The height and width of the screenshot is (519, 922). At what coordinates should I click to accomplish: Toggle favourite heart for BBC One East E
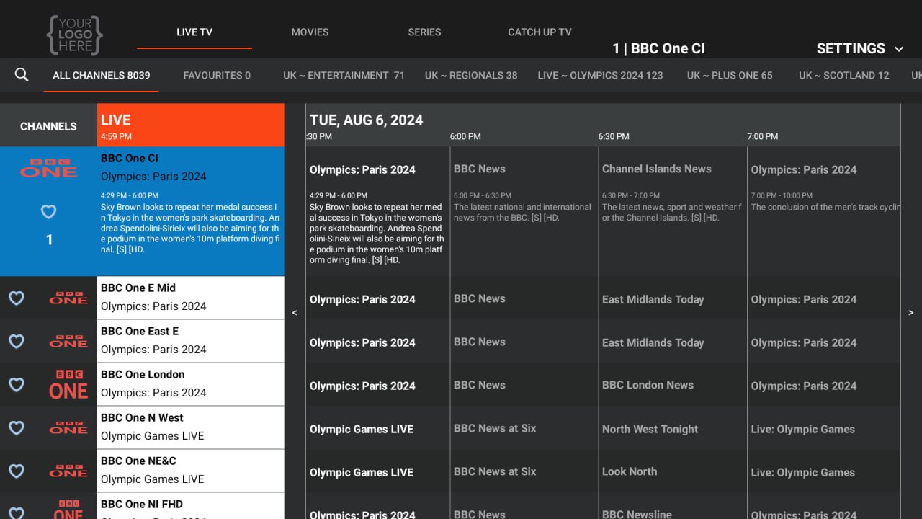tap(17, 341)
